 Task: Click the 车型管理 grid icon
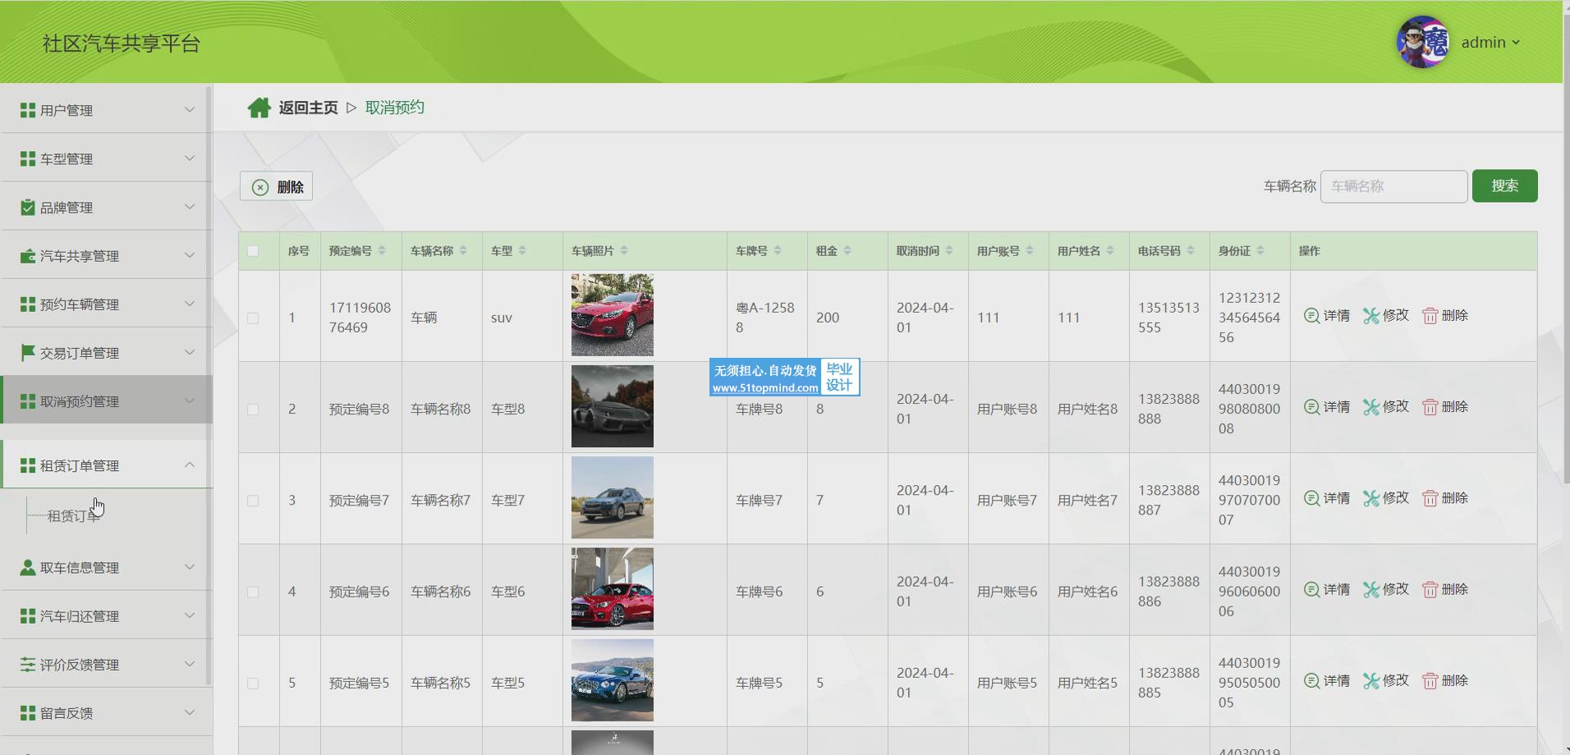point(28,158)
